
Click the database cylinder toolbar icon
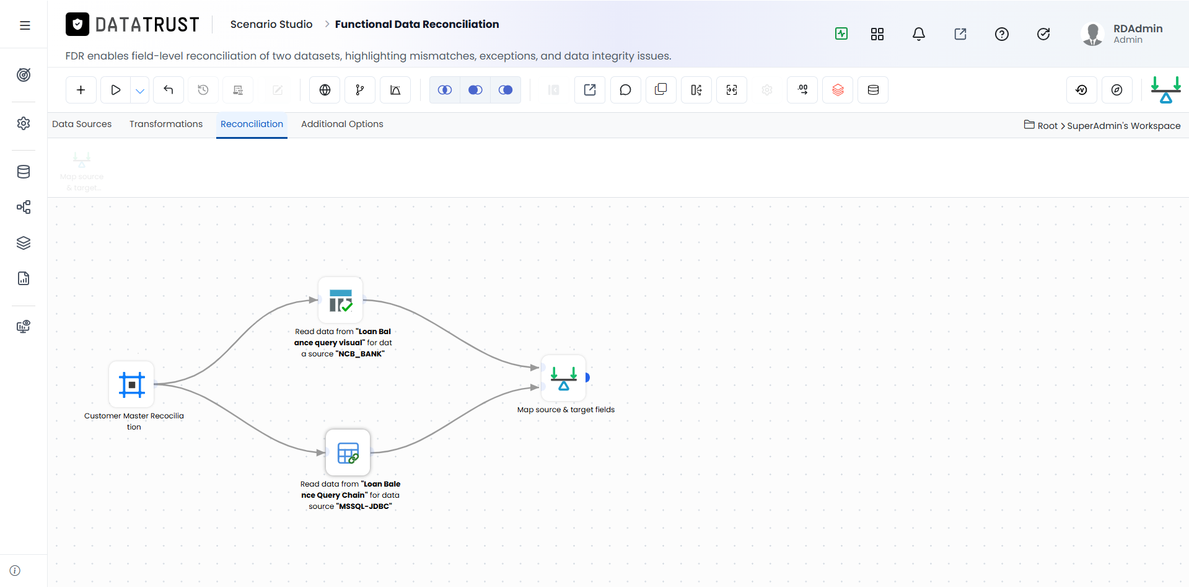point(873,90)
